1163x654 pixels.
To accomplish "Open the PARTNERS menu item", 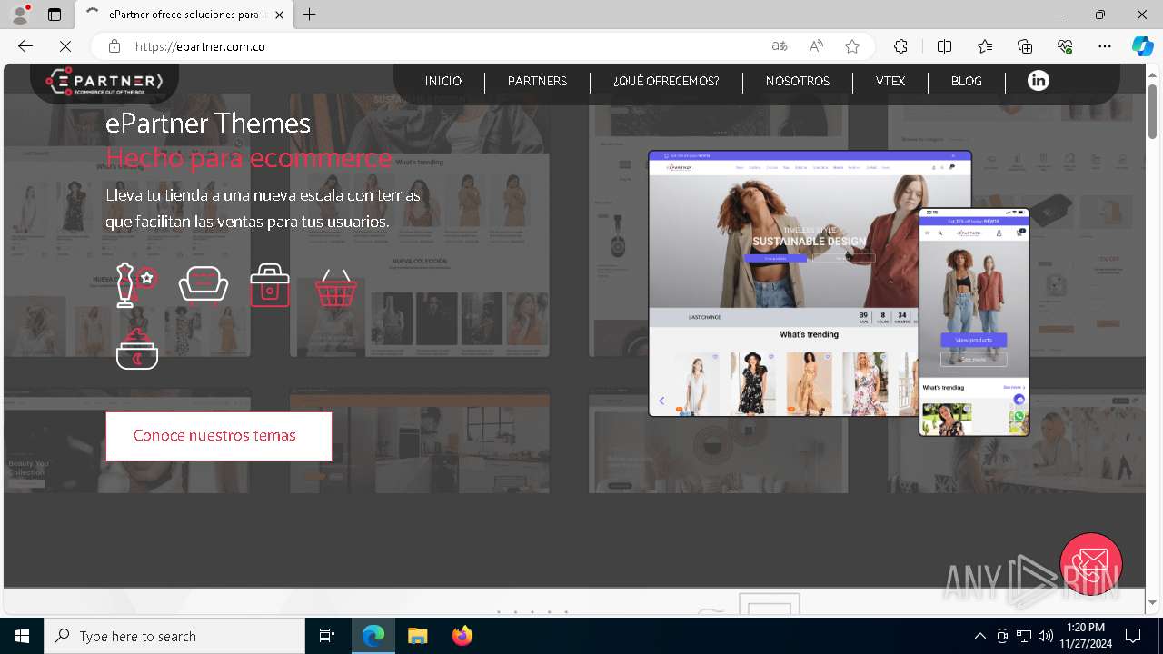I will pos(537,81).
